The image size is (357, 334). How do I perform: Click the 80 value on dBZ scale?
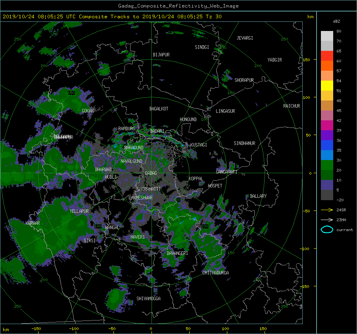(x=339, y=31)
